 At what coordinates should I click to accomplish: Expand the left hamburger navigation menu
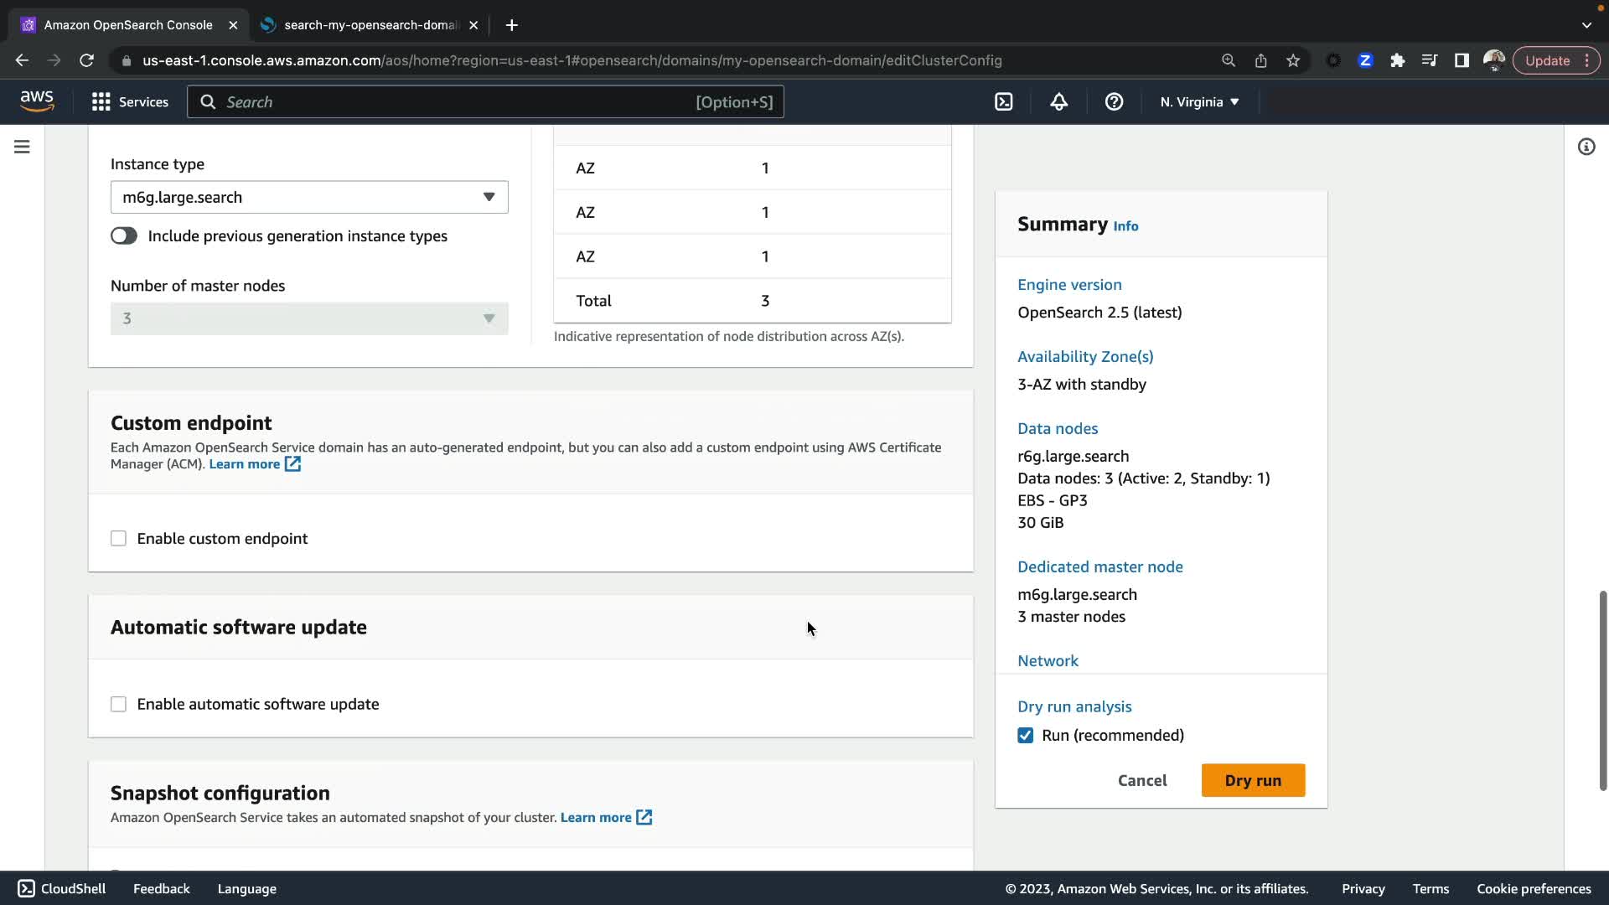pos(23,147)
